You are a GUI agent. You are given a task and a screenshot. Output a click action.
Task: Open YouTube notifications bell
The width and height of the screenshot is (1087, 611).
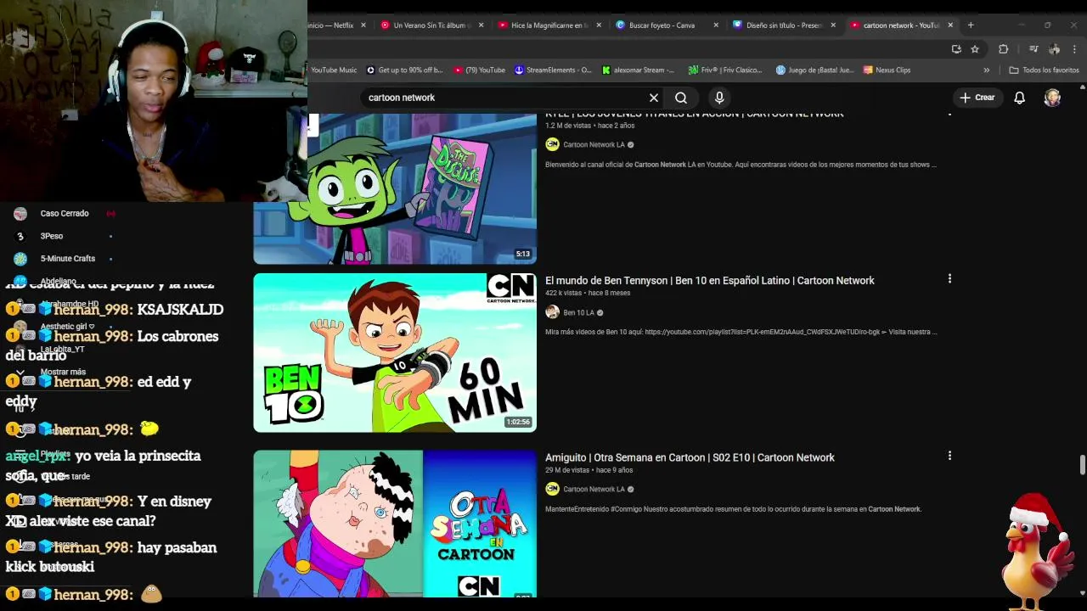coord(1019,98)
